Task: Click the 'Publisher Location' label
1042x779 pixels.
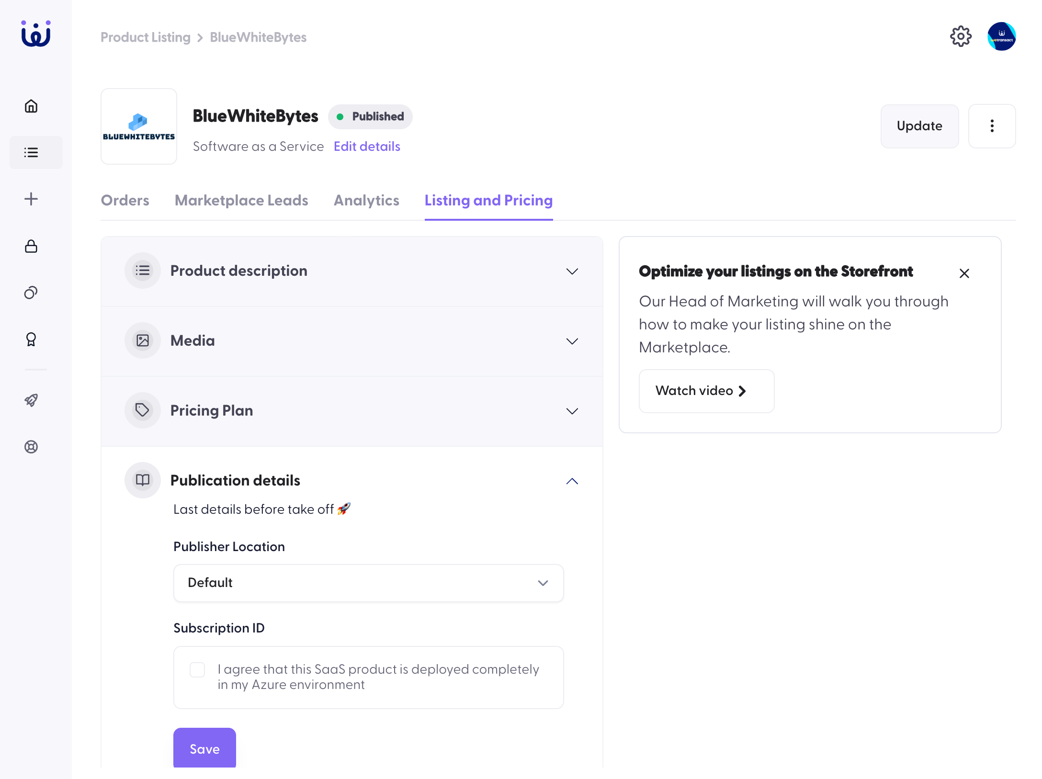Action: [x=229, y=546]
